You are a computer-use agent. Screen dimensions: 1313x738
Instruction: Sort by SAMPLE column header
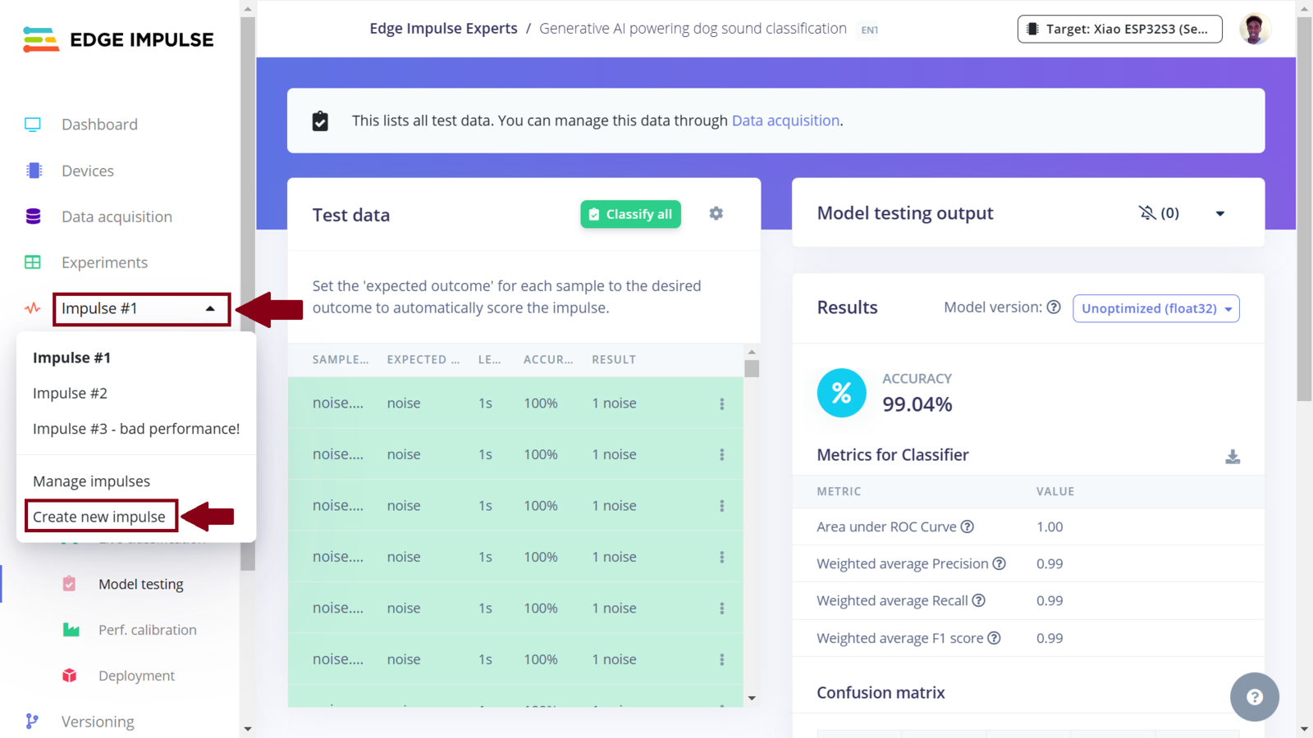click(x=341, y=359)
